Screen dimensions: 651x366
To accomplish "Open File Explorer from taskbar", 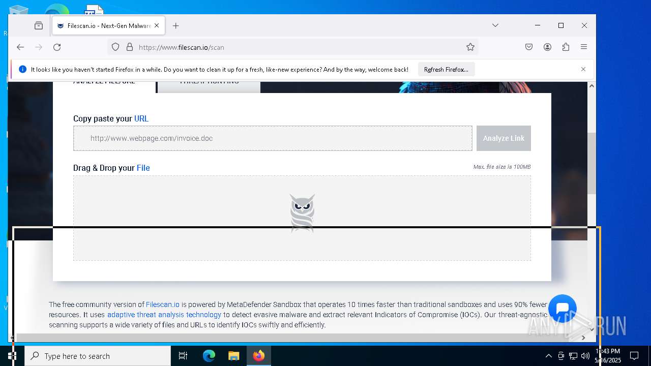I will [233, 356].
